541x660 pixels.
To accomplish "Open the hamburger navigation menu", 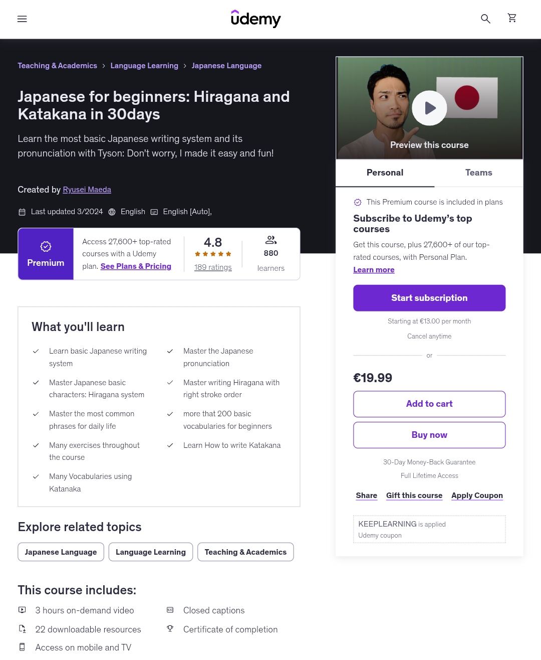I will (22, 19).
